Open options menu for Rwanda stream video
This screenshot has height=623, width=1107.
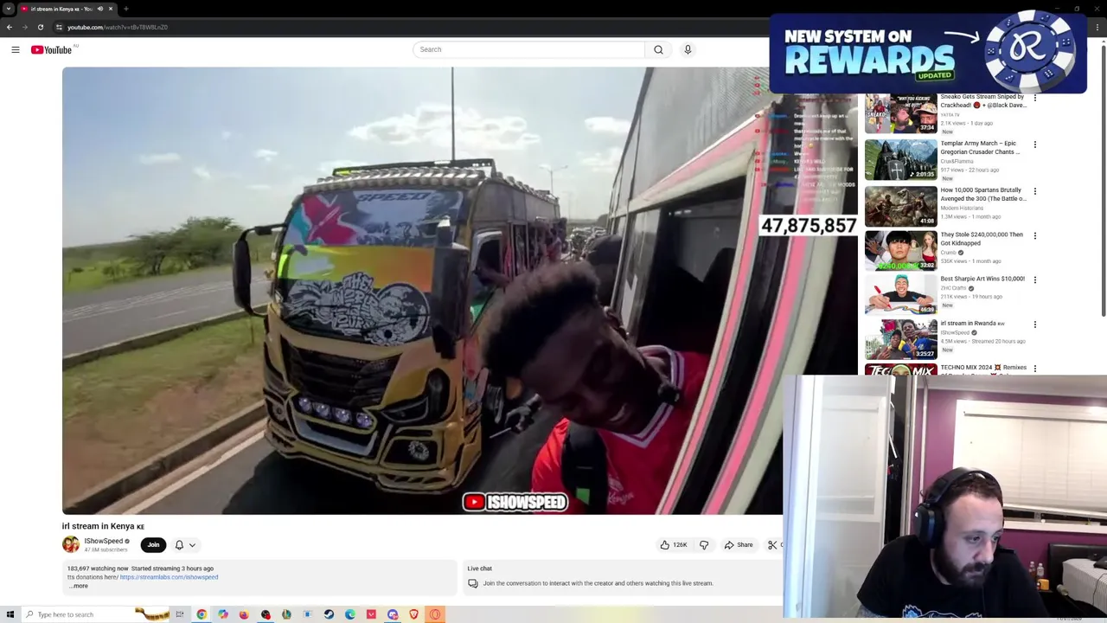pos(1035,324)
